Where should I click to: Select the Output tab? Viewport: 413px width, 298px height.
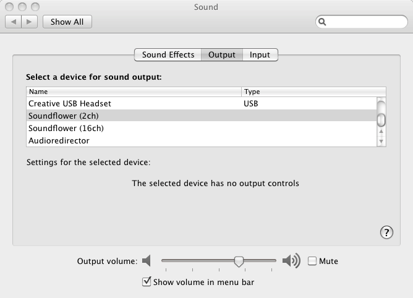[222, 54]
